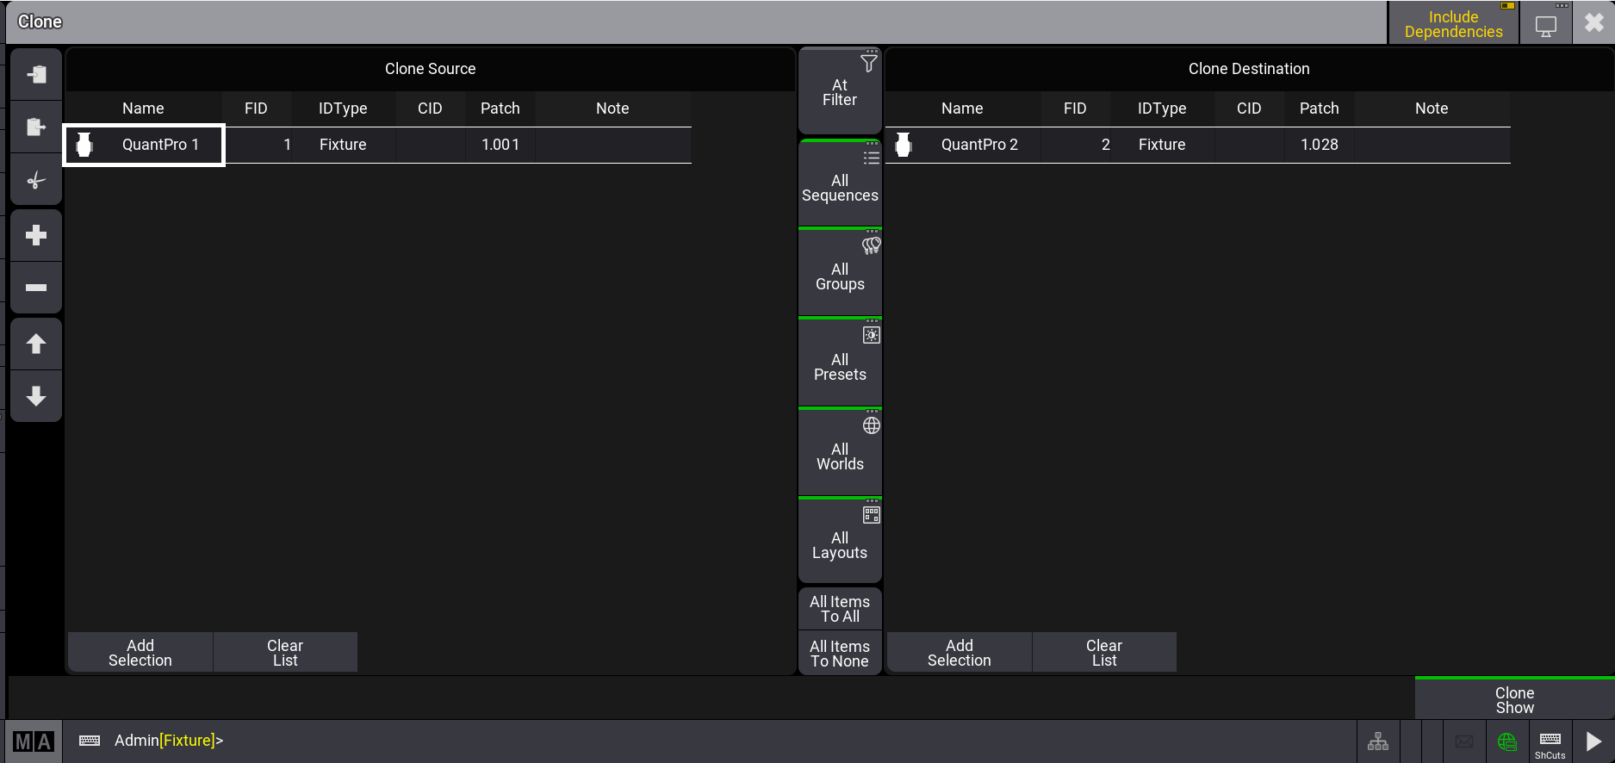The width and height of the screenshot is (1615, 763).
Task: Click the down arrow to move item down
Action: [36, 396]
